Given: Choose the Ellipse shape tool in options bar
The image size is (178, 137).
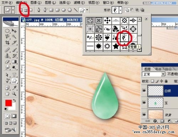Looking at the screenshot, I should click(64, 10).
